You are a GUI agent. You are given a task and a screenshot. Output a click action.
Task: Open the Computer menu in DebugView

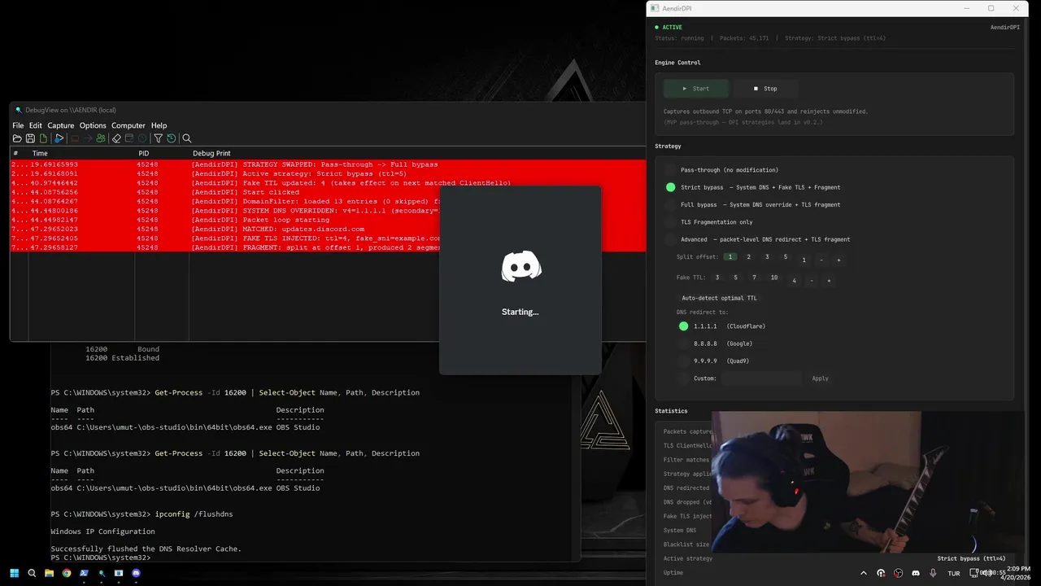[128, 125]
